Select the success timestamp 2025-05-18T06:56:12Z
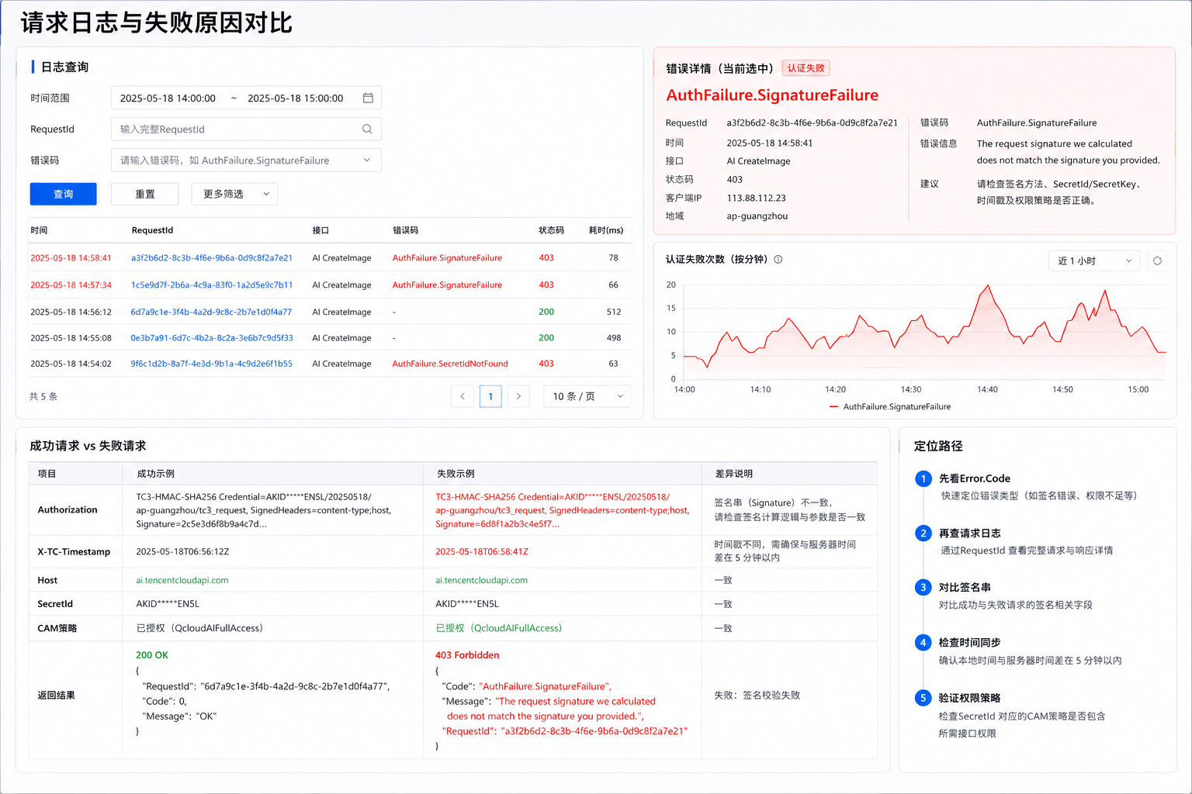Viewport: 1192px width, 794px height. (182, 552)
